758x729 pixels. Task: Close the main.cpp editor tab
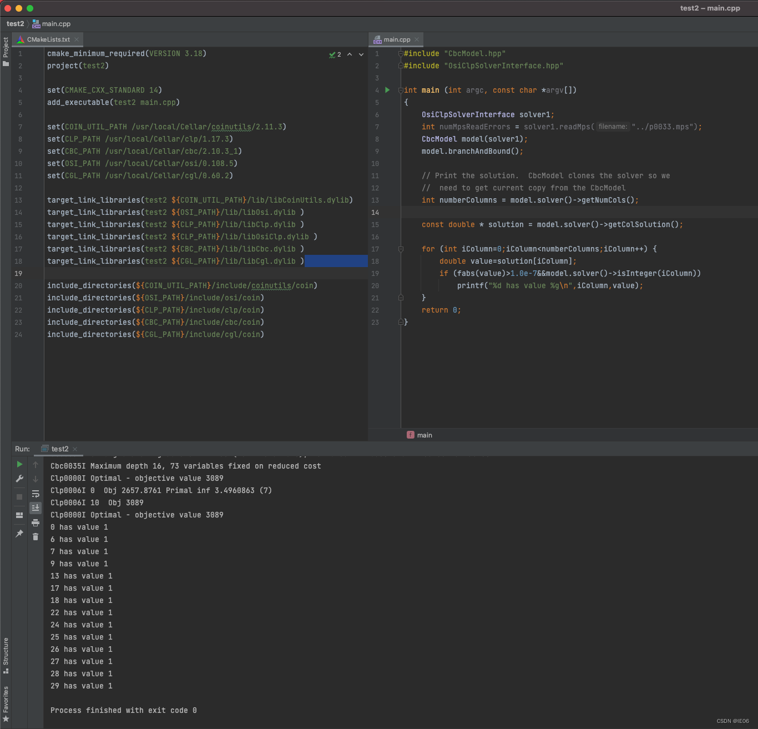417,39
